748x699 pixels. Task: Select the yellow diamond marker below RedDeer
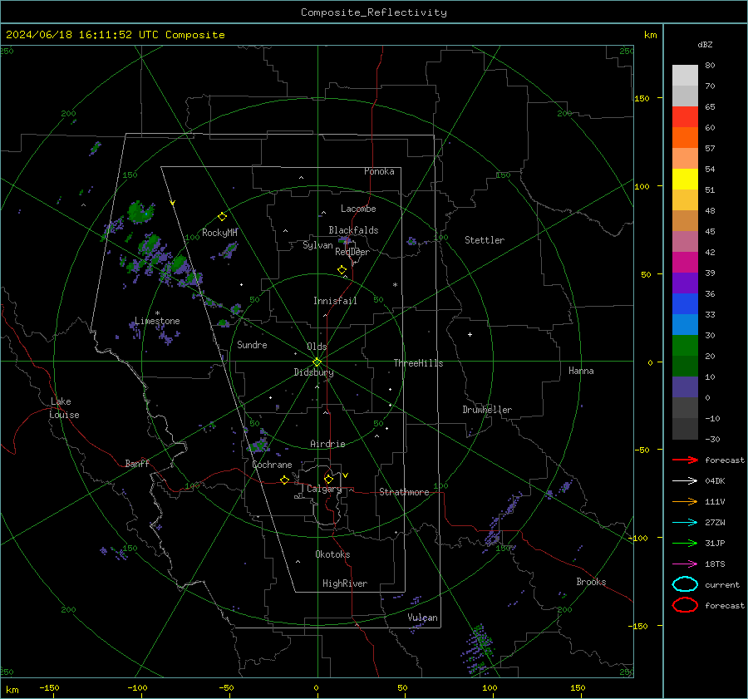[x=342, y=270]
